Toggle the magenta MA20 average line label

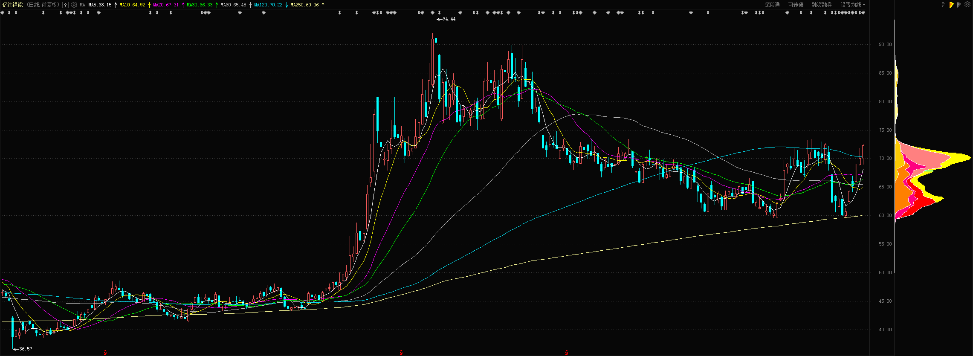tap(166, 5)
